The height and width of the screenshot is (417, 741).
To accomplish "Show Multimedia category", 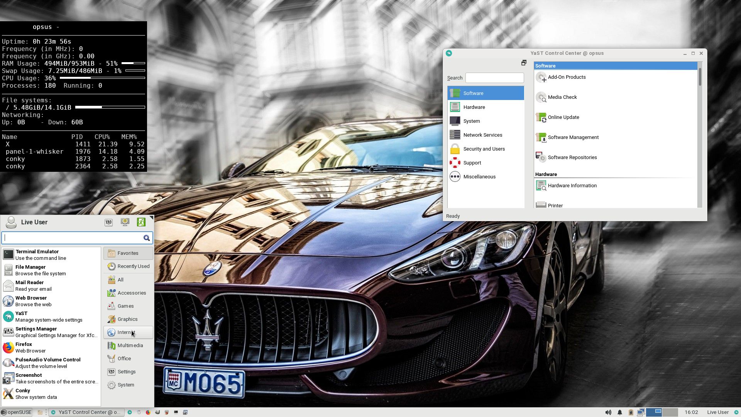I will click(x=128, y=345).
